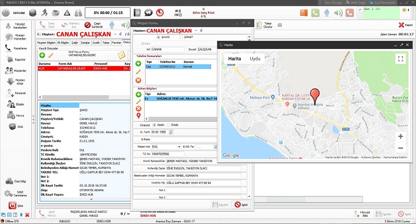Switch to Müşteri Bilgileri tab

[x=46, y=43]
